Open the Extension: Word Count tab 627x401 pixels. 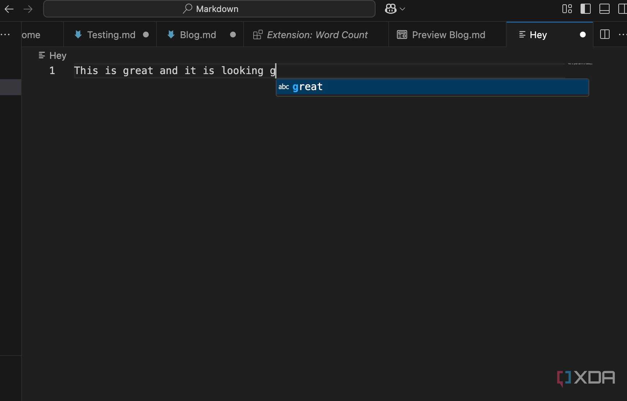(316, 35)
